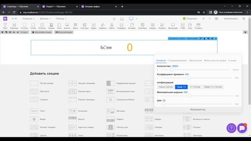Insert Блоки element from toolbar
This screenshot has width=251, height=141.
click(x=33, y=26)
